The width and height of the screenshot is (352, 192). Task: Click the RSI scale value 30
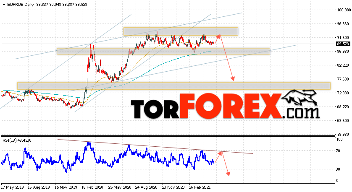[x=339, y=169]
